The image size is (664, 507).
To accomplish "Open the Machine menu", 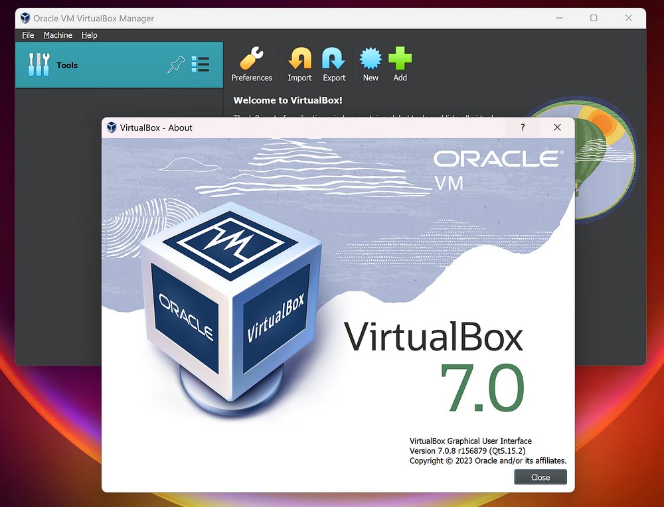I will coord(58,35).
